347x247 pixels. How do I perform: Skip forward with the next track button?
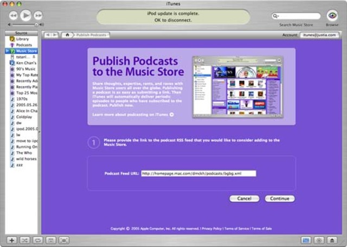pyautogui.click(x=38, y=16)
